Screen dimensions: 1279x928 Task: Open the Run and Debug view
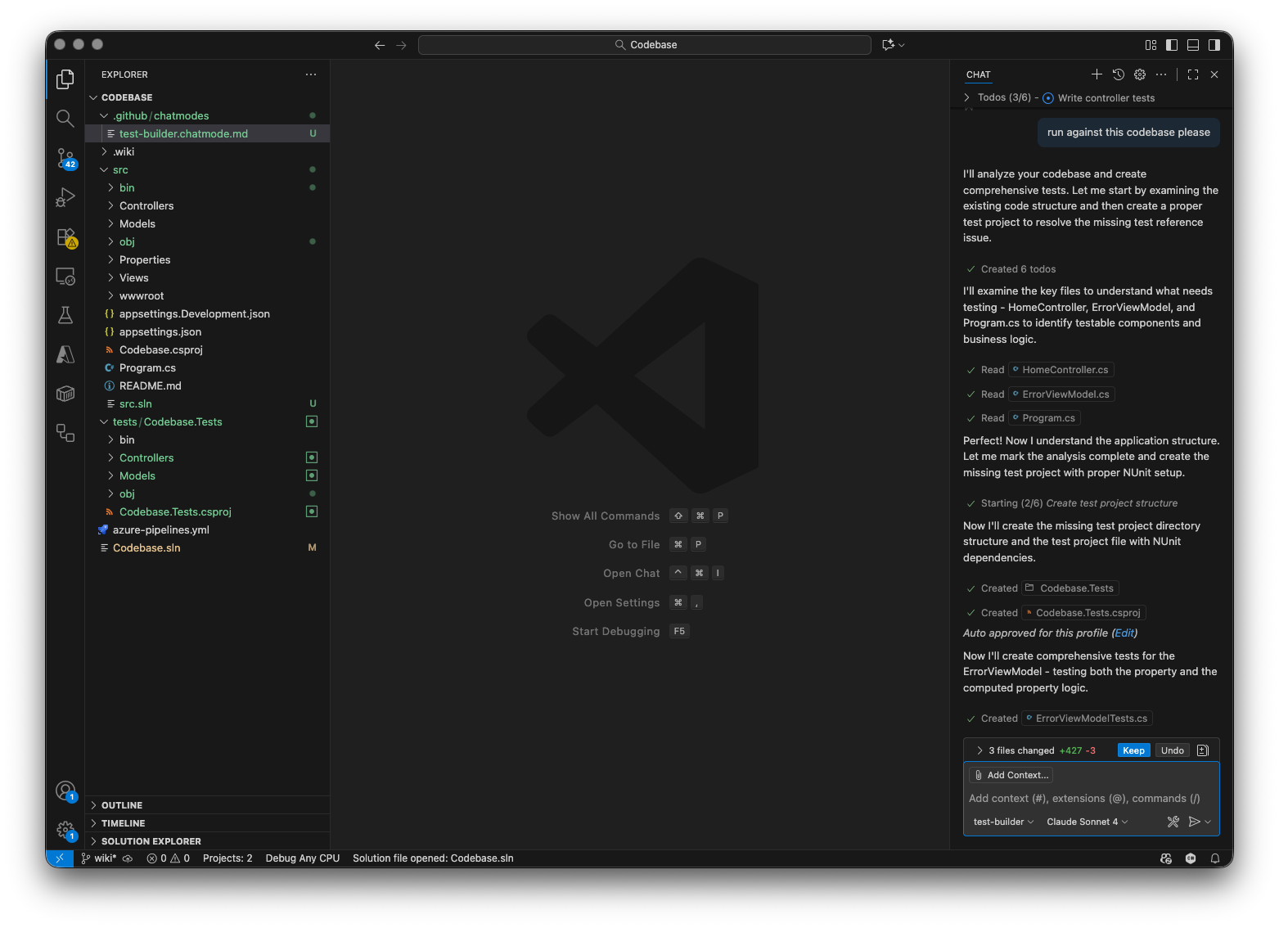65,197
